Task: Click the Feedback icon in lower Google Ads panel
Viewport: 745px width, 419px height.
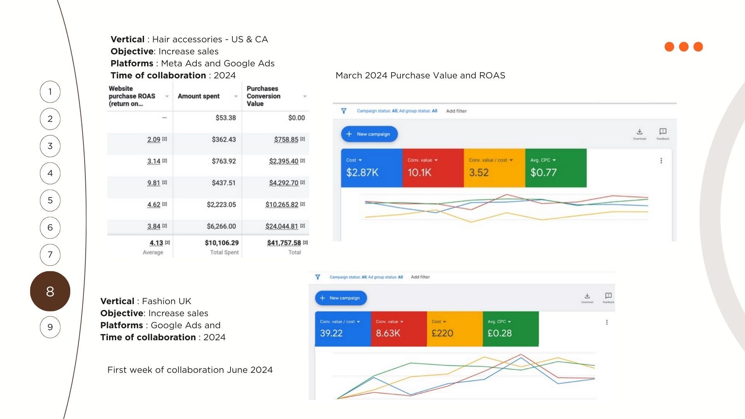Action: pos(608,296)
